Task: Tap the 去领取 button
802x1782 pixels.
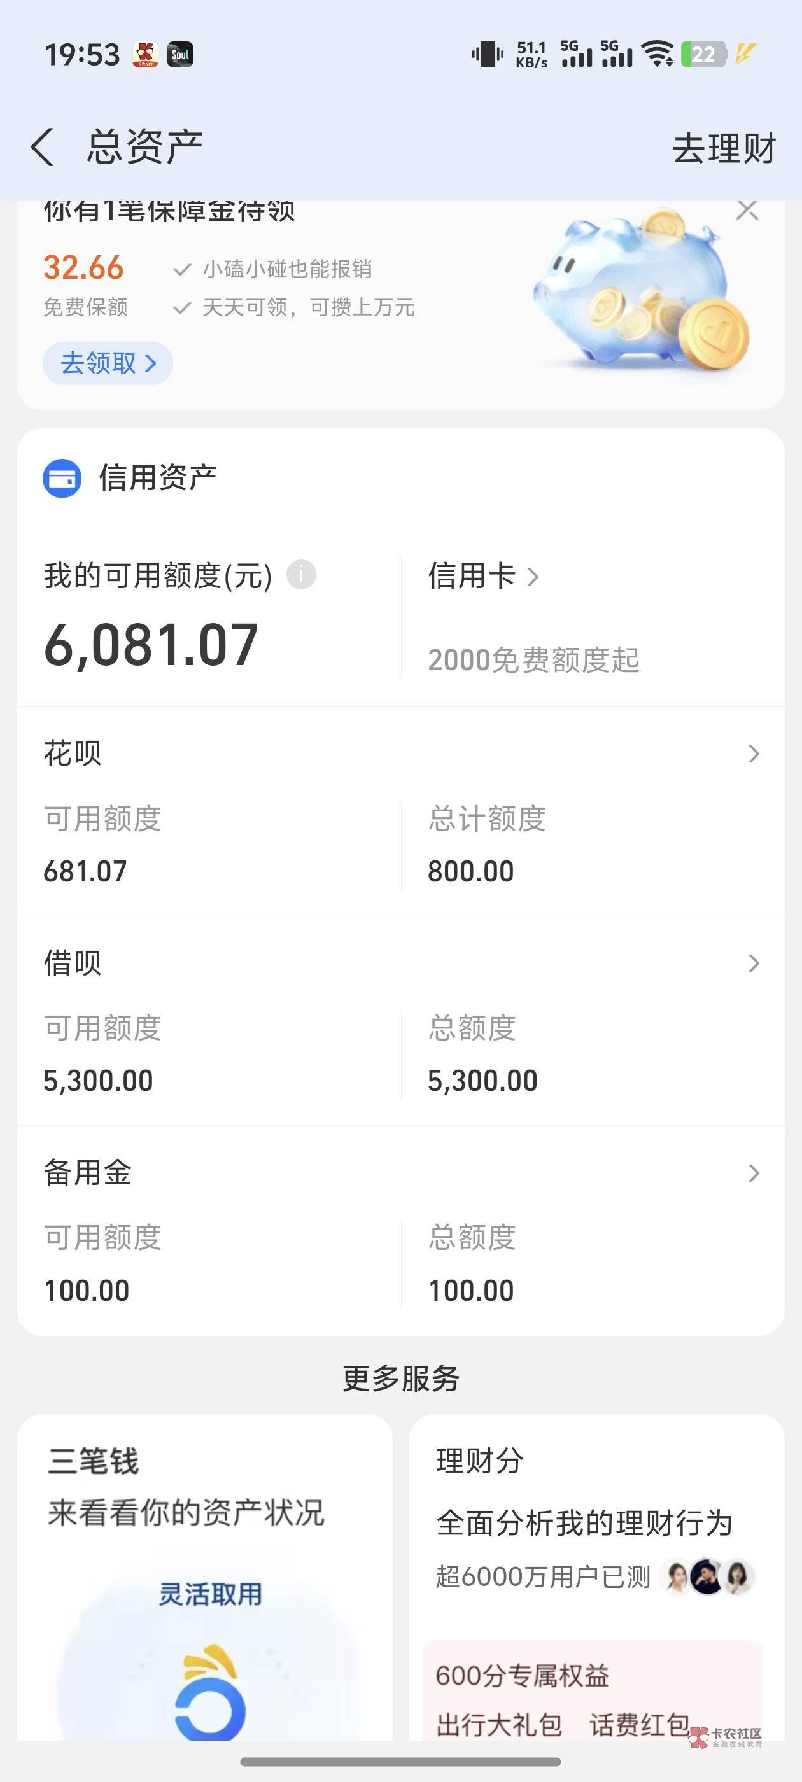Action: (x=108, y=363)
